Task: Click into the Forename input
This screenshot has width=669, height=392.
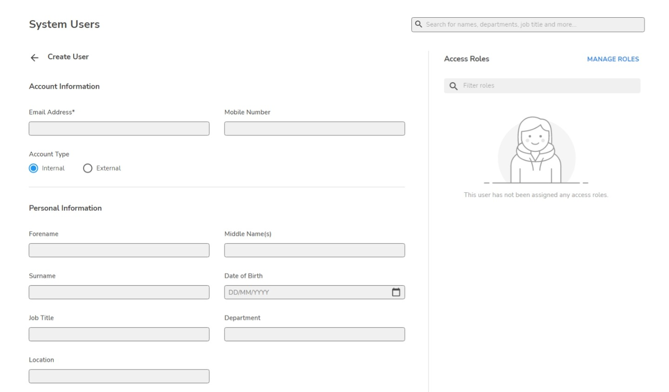Action: pos(119,250)
